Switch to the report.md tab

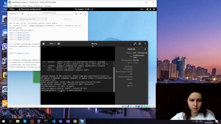(x=68, y=19)
